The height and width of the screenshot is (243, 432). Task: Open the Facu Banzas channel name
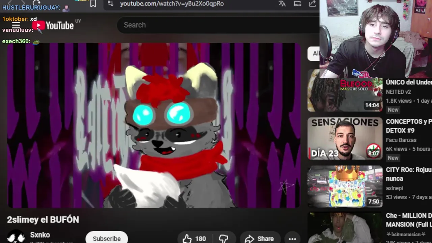401,140
